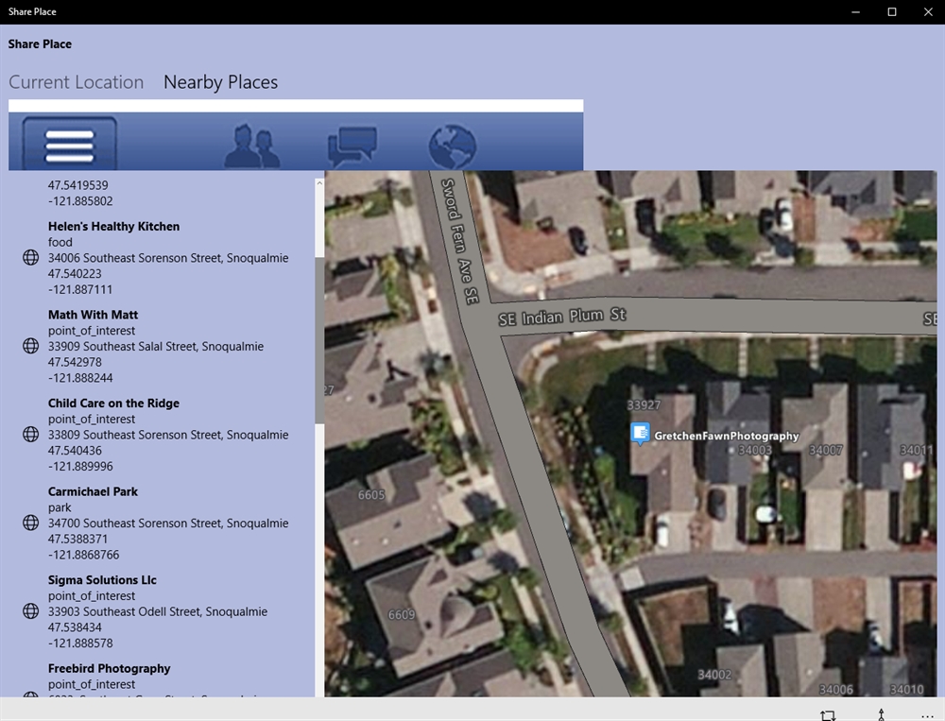Click longitude value -121.8868766
945x721 pixels.
tap(84, 555)
